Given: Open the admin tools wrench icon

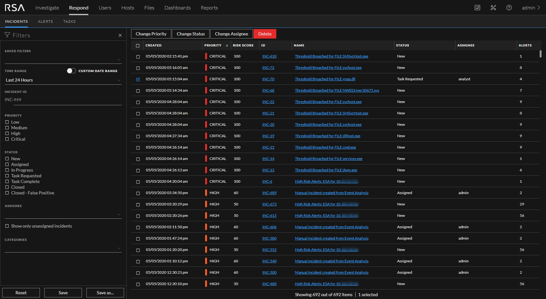Looking at the screenshot, I should pyautogui.click(x=493, y=8).
